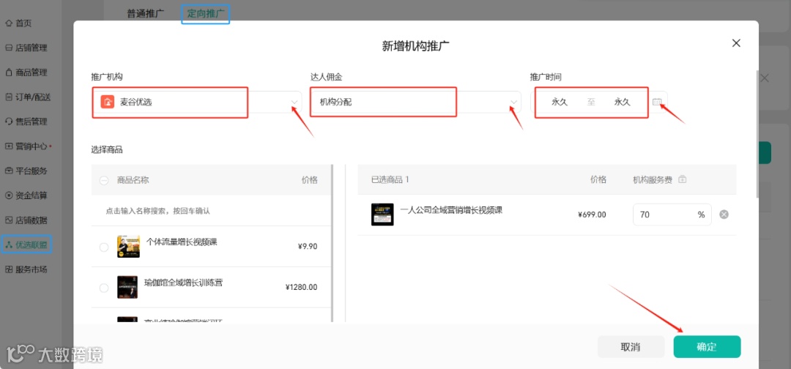791x369 pixels.
Task: Click the product list vertical scrollbar
Action: point(332,243)
